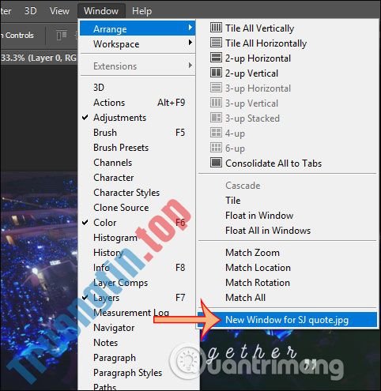Click the 4-up layout icon
Image resolution: width=381 pixels, height=391 pixels.
point(216,133)
